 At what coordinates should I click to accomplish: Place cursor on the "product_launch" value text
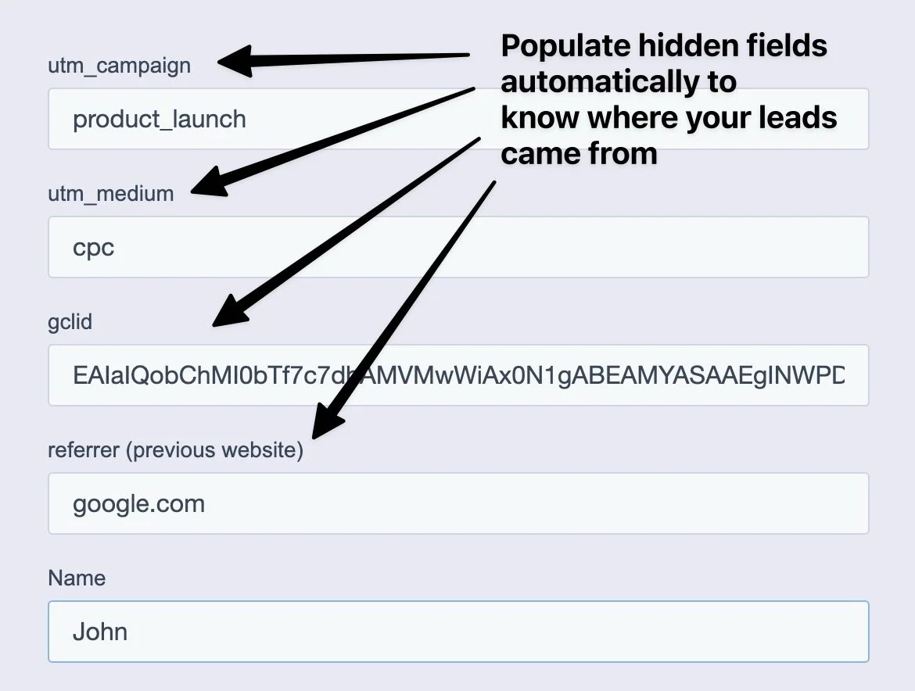coord(160,120)
